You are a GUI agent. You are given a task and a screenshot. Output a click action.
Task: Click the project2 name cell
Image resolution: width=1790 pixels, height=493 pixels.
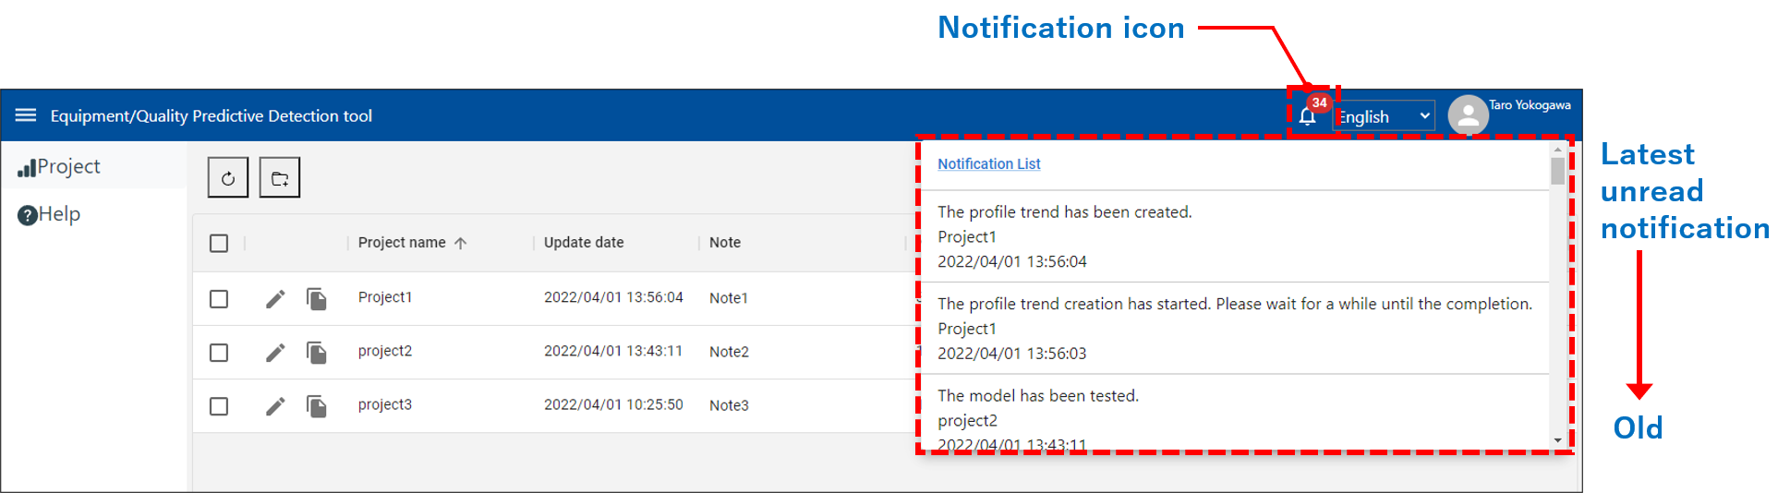click(x=385, y=351)
